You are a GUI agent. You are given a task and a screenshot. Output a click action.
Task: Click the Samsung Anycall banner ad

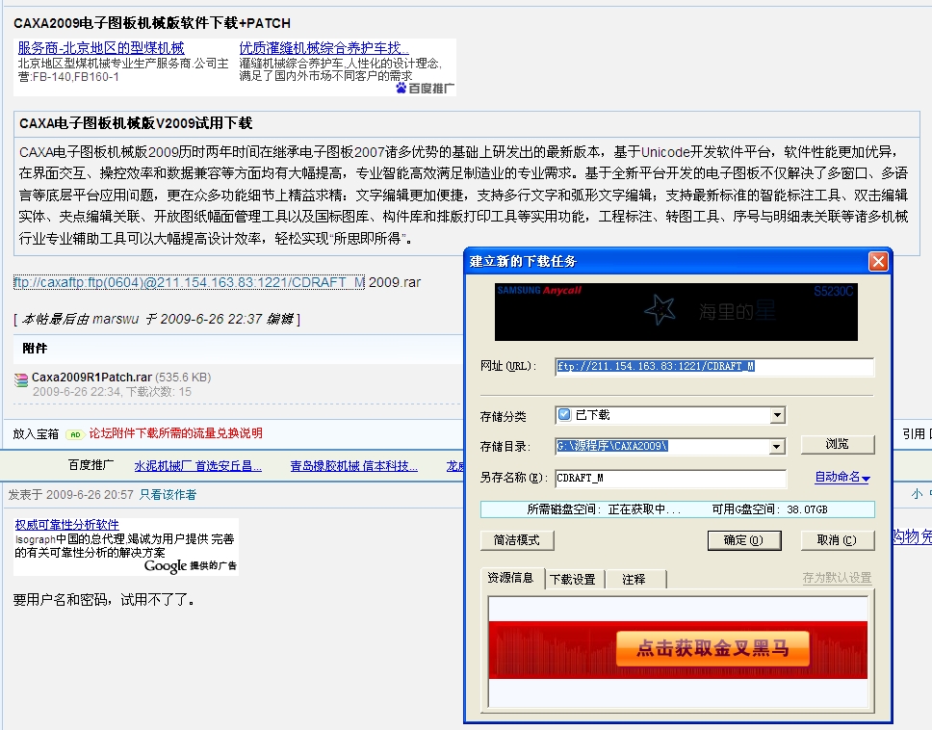(676, 312)
